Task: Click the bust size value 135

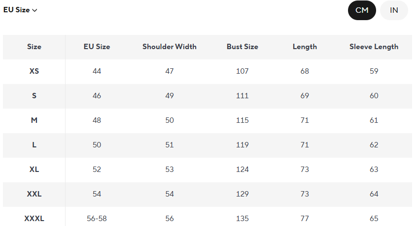Action: click(242, 219)
